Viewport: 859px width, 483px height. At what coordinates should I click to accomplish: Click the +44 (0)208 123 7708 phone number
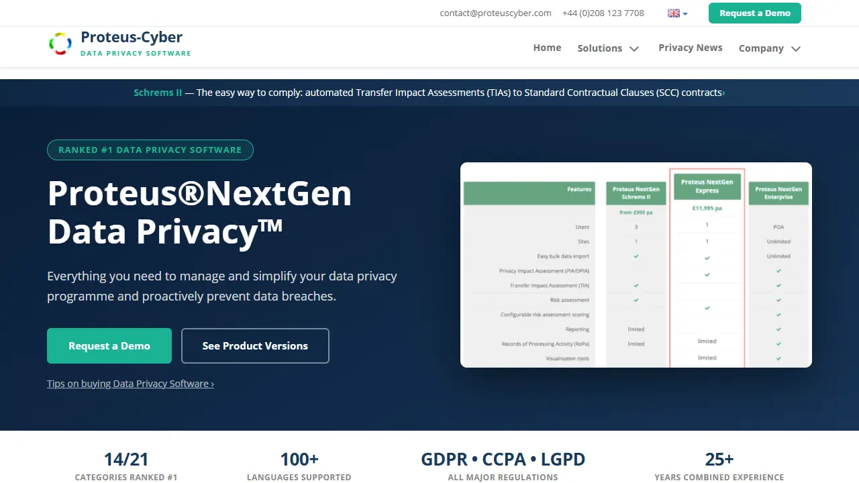pyautogui.click(x=603, y=13)
